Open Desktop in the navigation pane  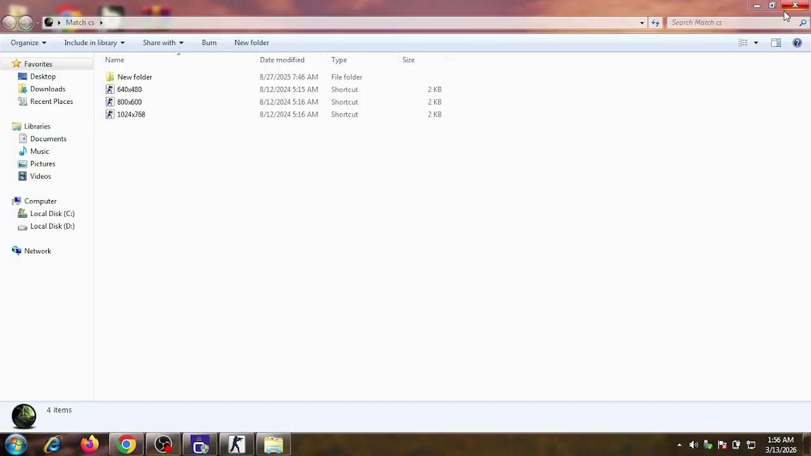tap(42, 77)
